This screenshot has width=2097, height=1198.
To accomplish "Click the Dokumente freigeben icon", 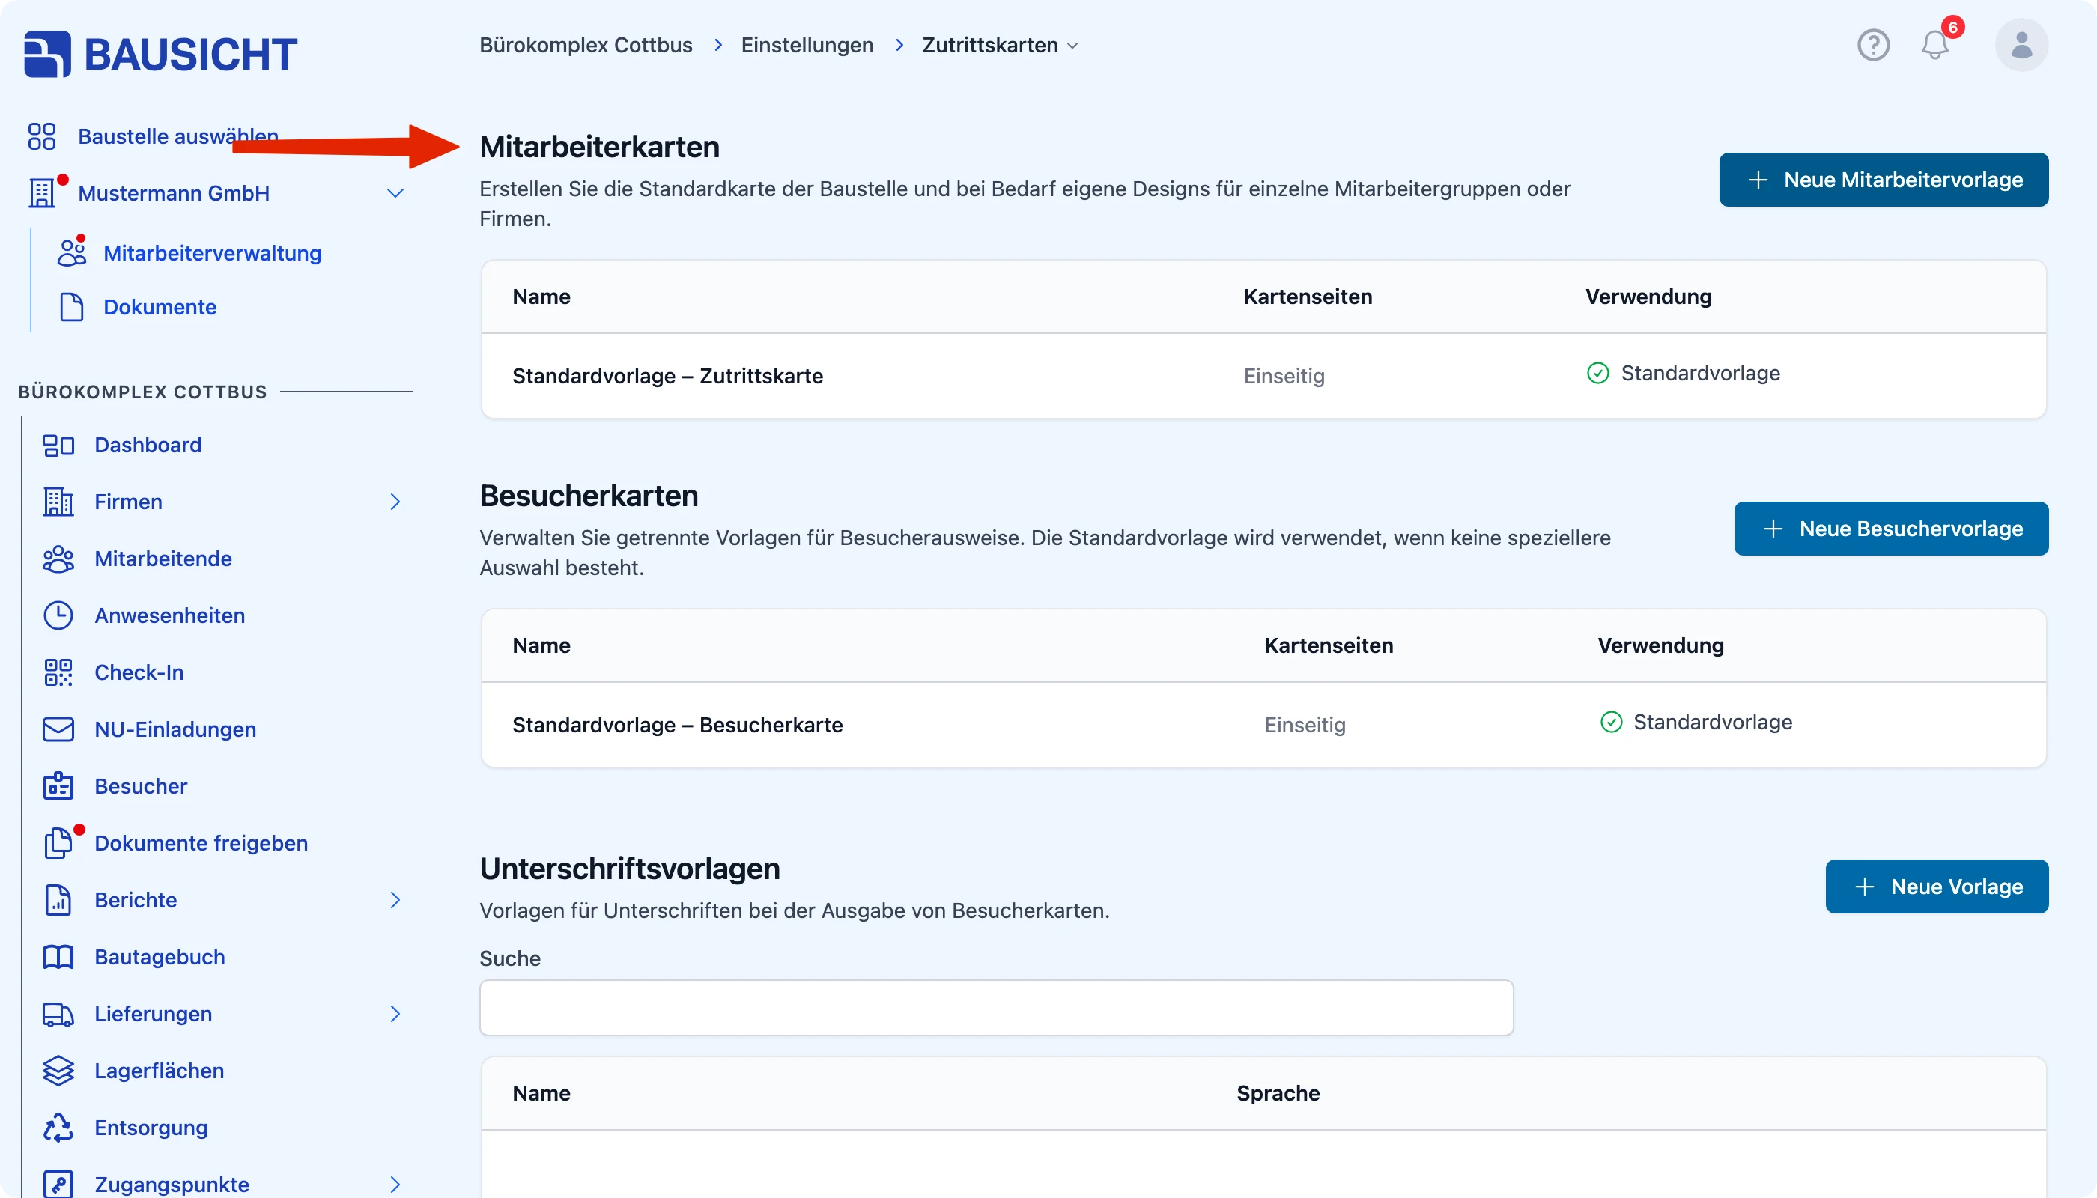I will tap(58, 842).
